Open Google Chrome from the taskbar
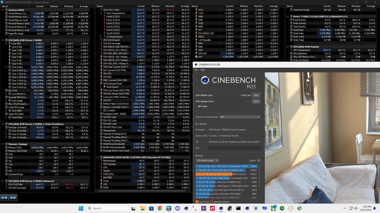Viewport: 380px width, 213px height. click(160, 208)
